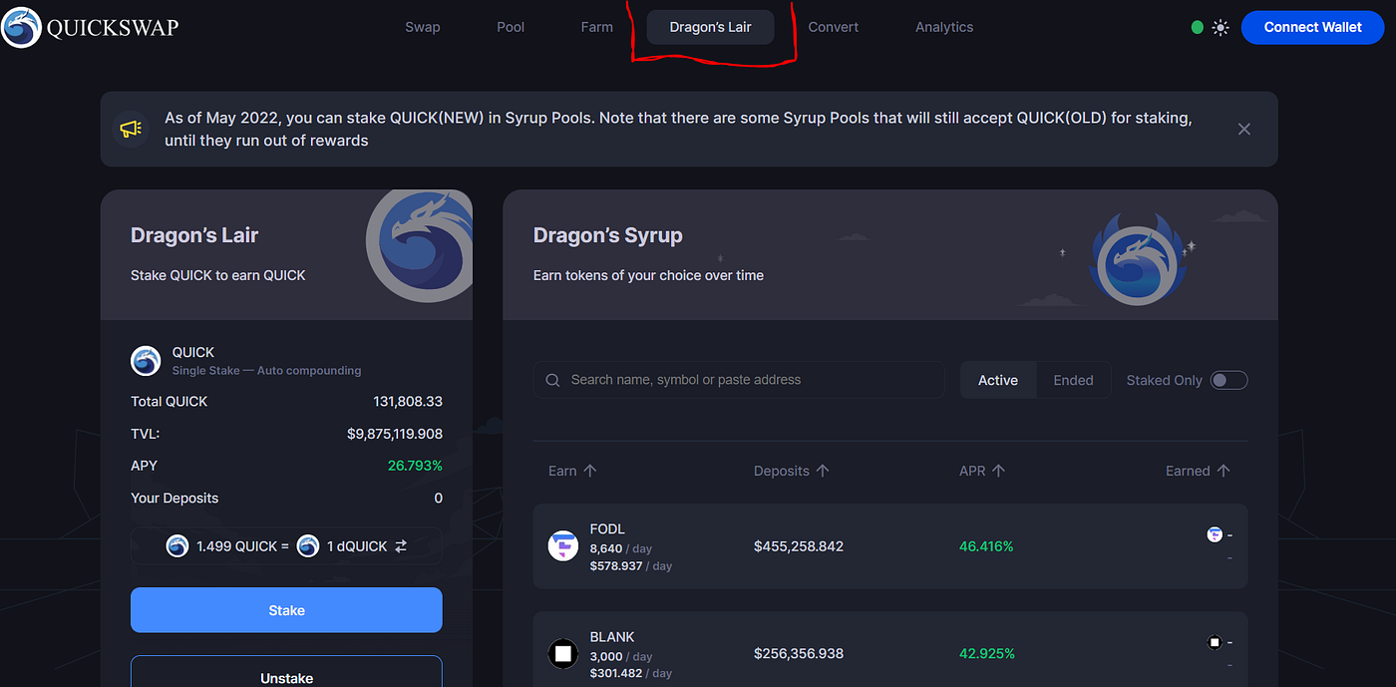
Task: Open the FODL pool row
Action: [890, 546]
